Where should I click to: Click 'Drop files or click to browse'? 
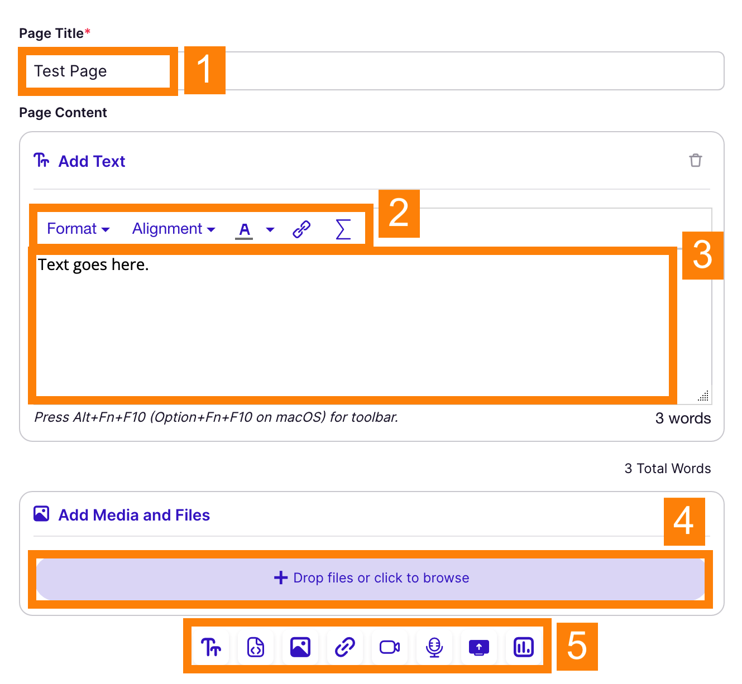pyautogui.click(x=371, y=578)
